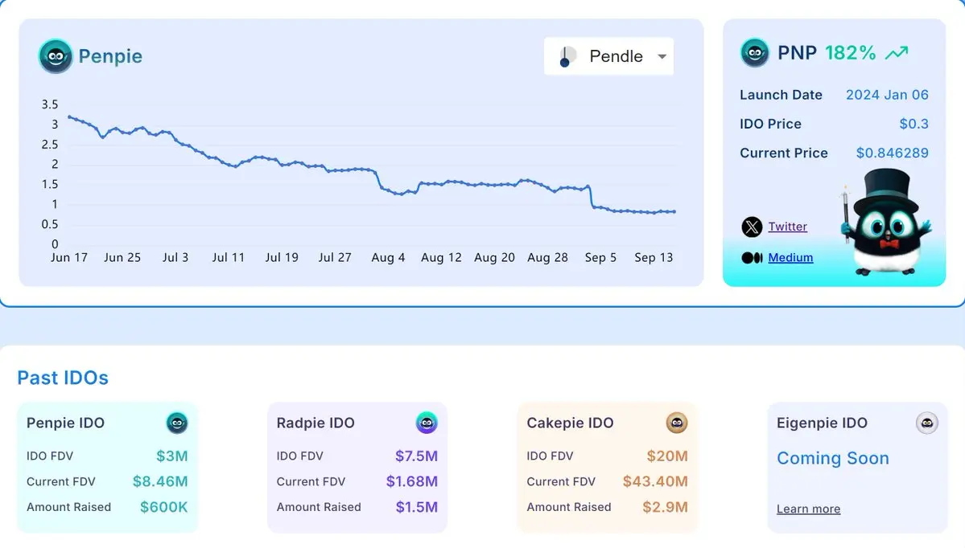Click the $600K amount raised value
965x548 pixels.
pyautogui.click(x=163, y=508)
